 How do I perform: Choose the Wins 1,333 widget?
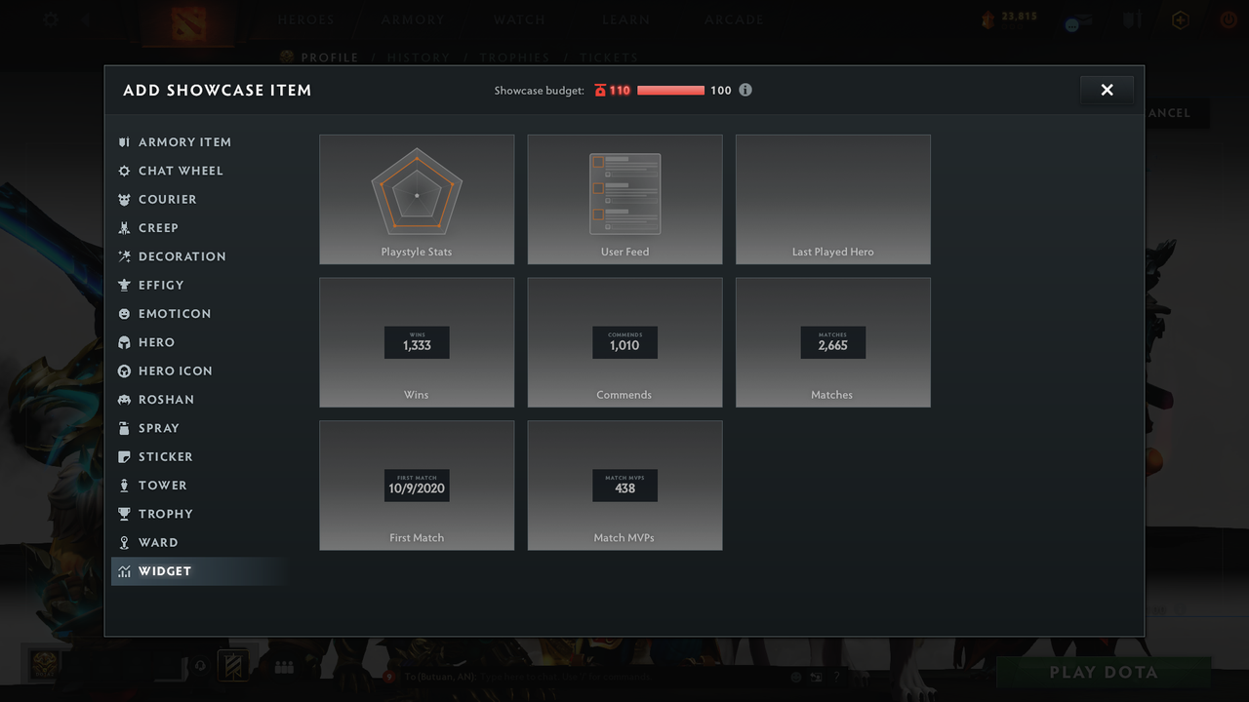click(417, 342)
